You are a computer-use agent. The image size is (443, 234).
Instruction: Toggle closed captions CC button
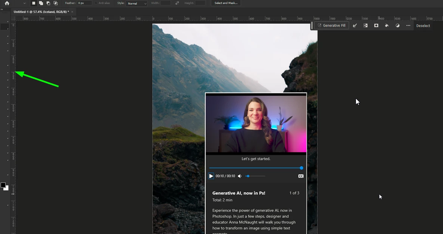pyautogui.click(x=301, y=176)
